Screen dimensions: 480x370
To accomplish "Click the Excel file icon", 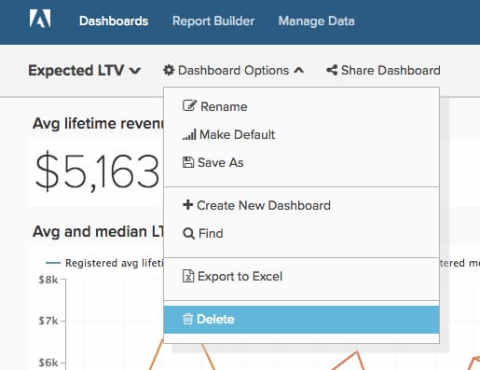I will point(188,276).
